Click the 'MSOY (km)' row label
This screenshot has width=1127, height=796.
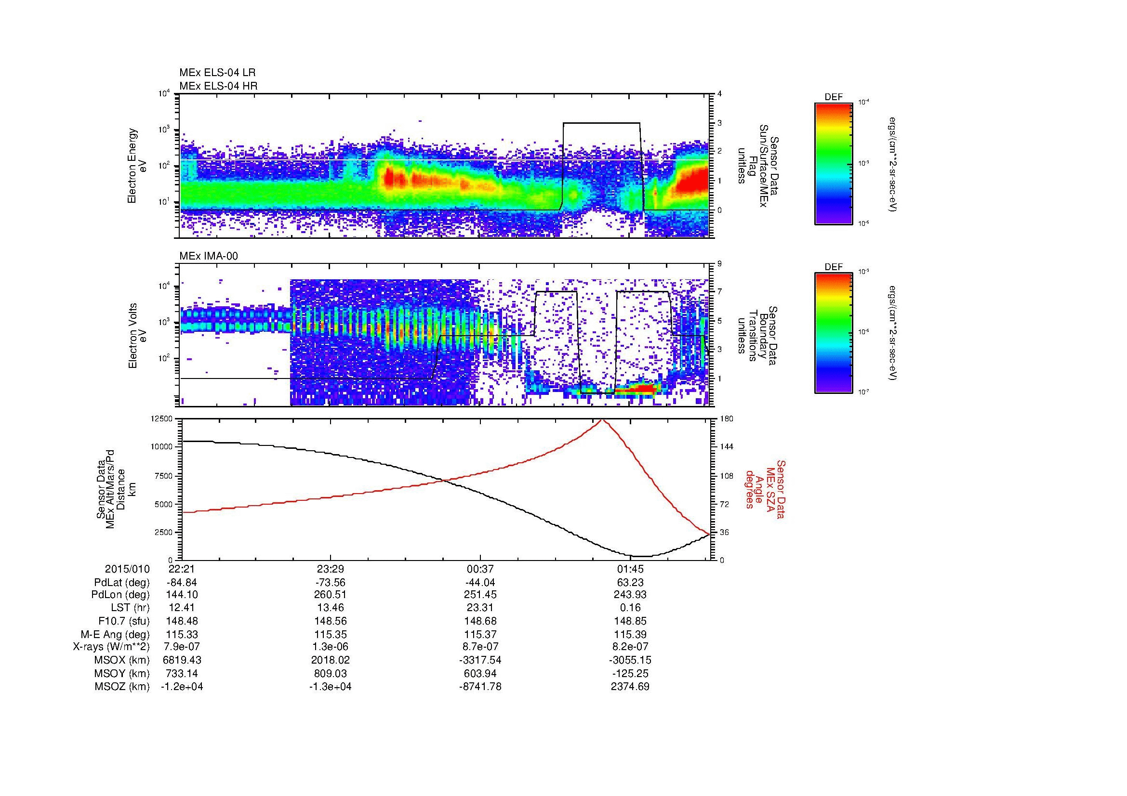coord(122,674)
